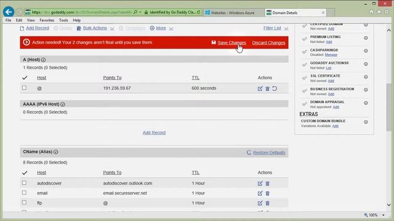The width and height of the screenshot is (394, 221).
Task: Click Add link under Custom Domain Bundle
Action: pos(335,126)
